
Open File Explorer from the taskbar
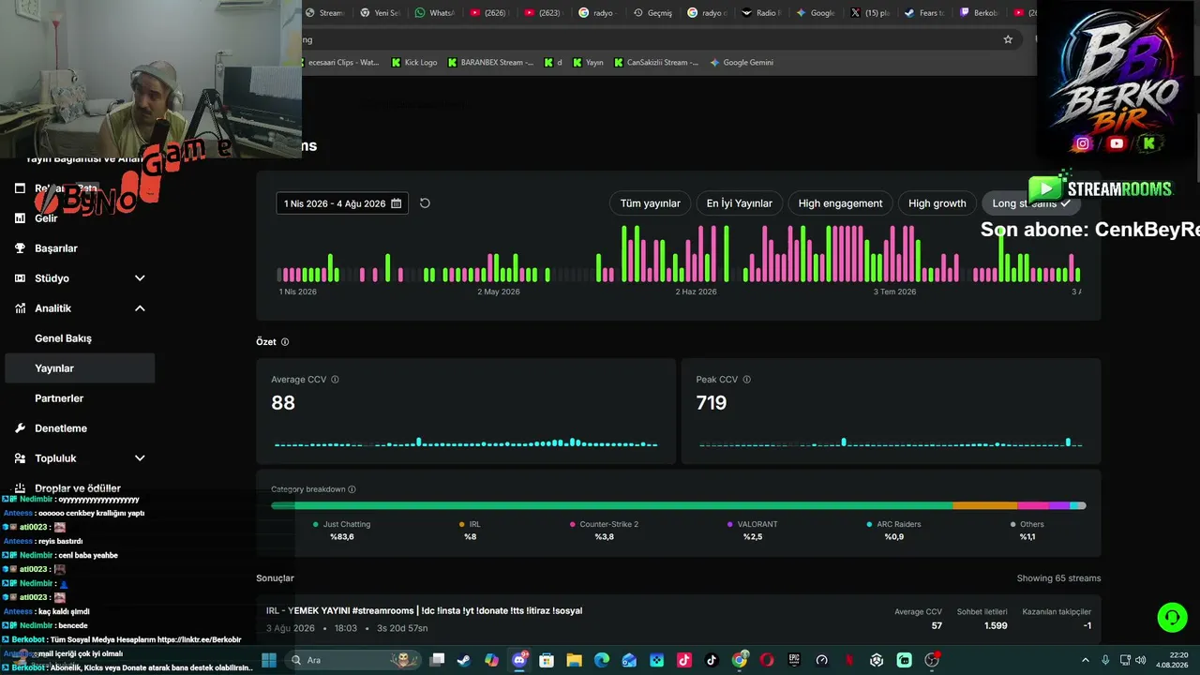pos(574,660)
